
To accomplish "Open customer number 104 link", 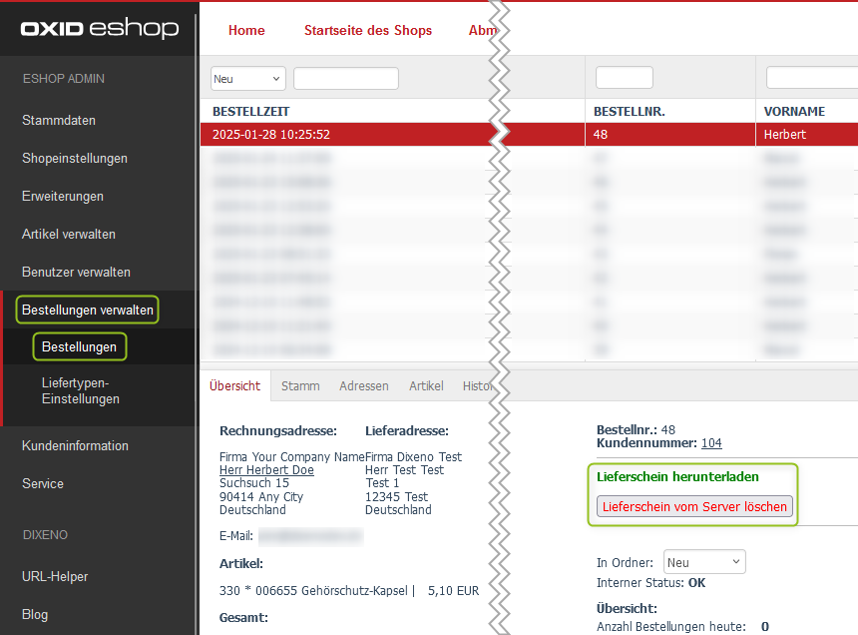I will [x=711, y=443].
